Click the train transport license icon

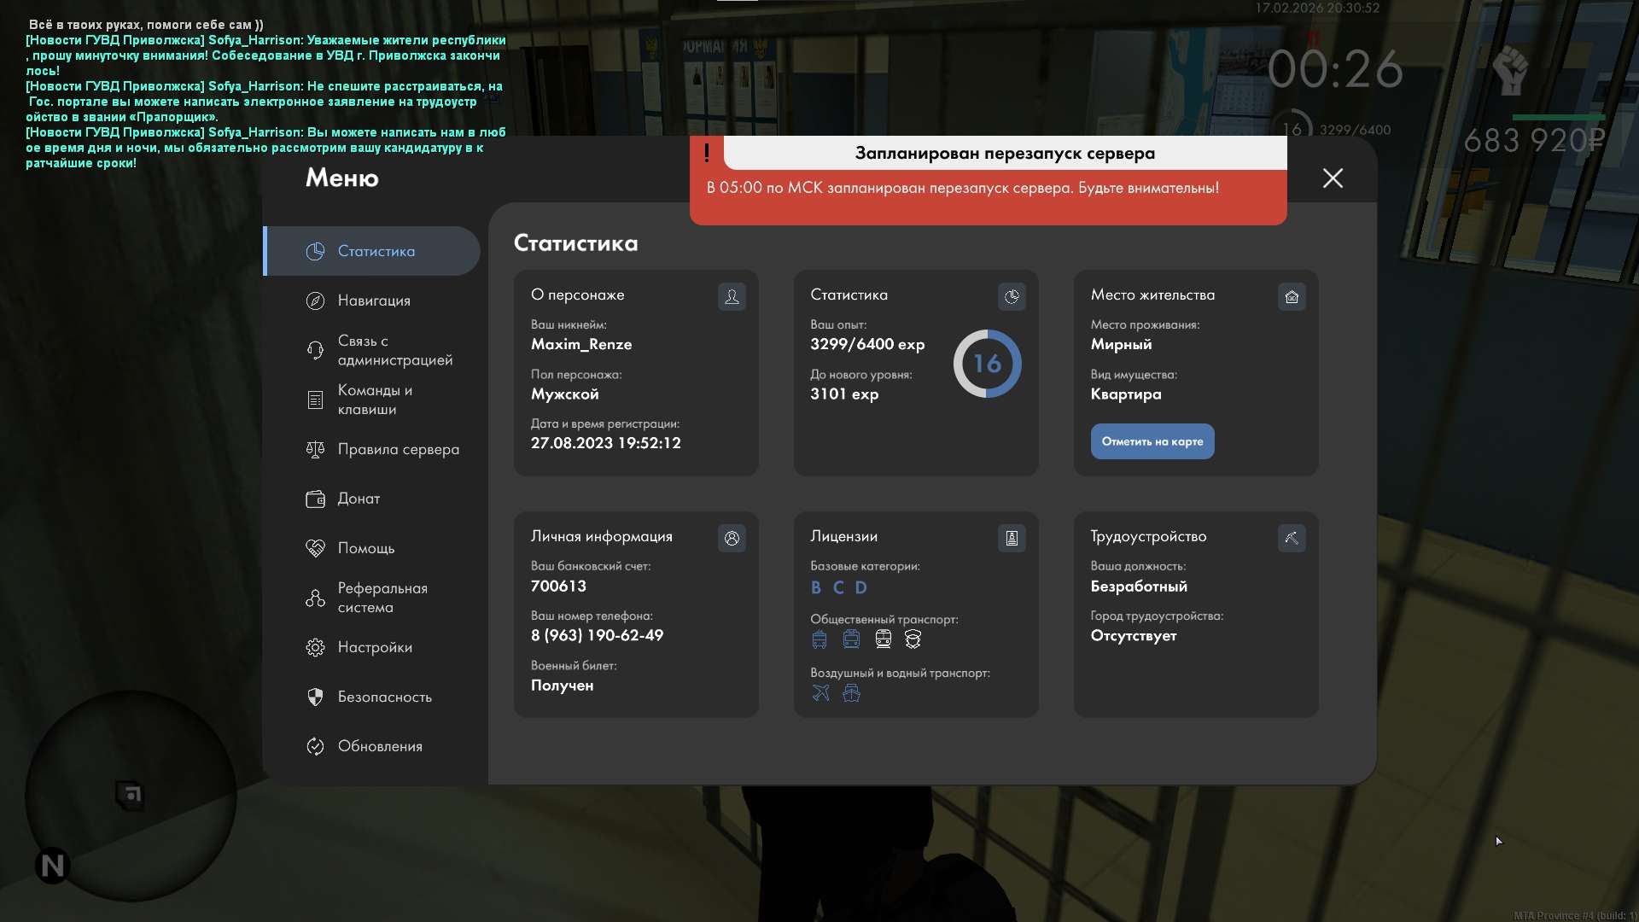[x=883, y=639]
